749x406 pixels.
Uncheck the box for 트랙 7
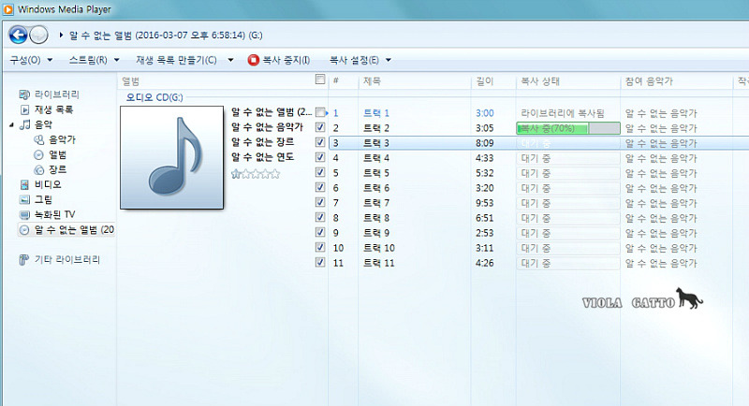[320, 202]
